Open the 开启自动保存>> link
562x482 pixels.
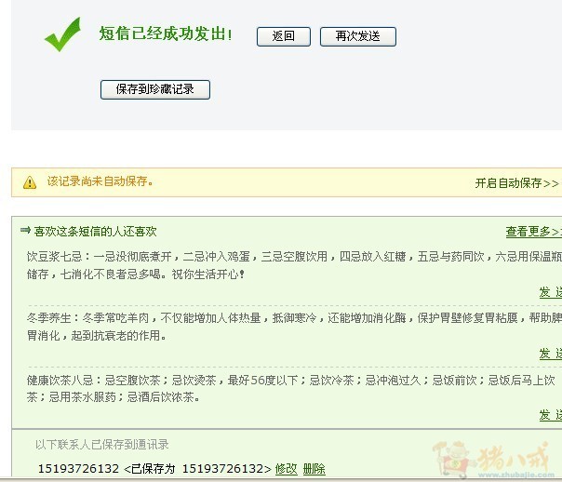point(516,183)
